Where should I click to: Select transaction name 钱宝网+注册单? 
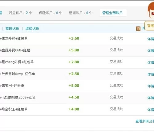coord(12,86)
